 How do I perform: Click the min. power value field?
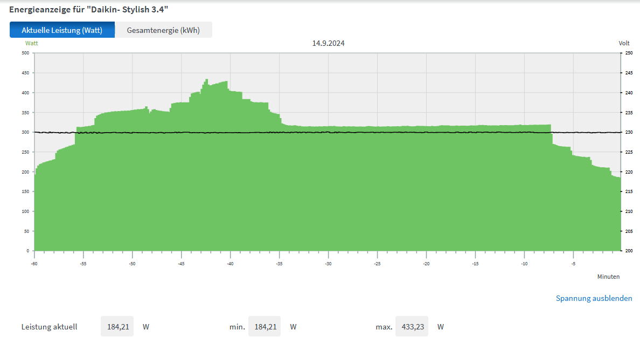[264, 327]
